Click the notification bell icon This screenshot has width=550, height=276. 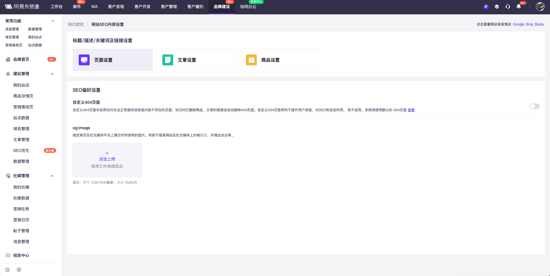click(x=518, y=7)
